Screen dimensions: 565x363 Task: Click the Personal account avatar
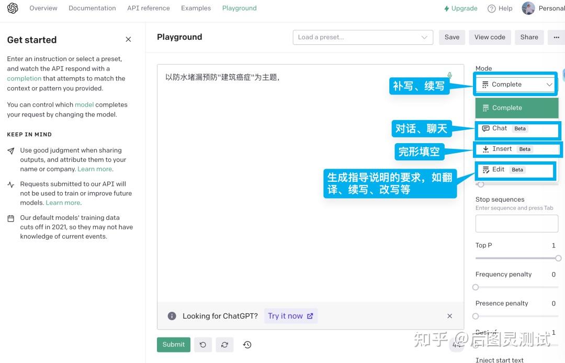[x=528, y=8]
